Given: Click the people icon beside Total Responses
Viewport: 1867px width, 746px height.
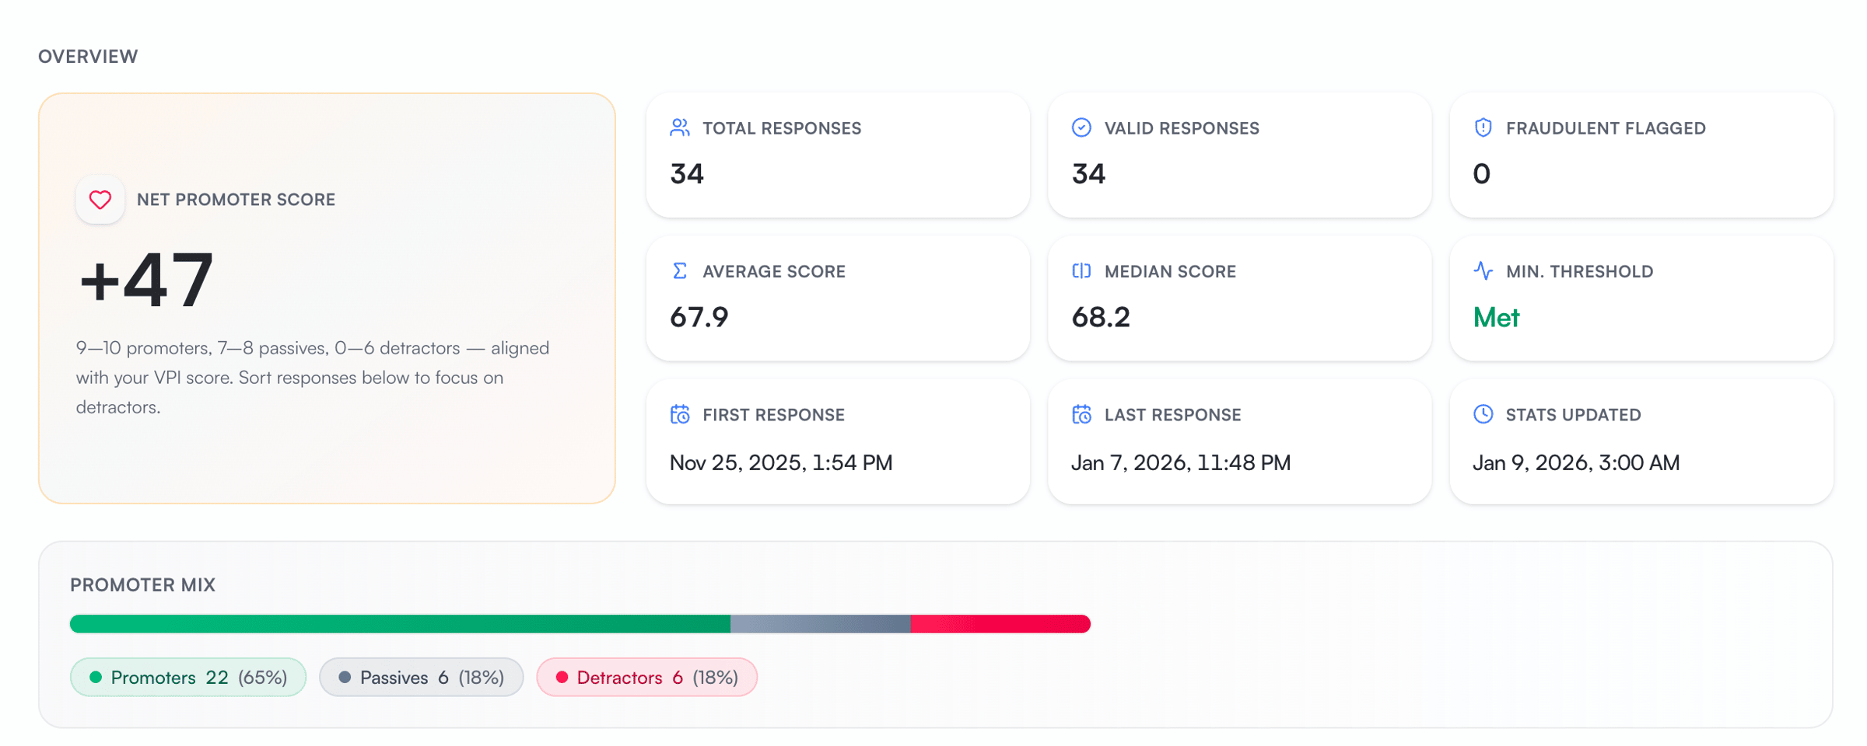Looking at the screenshot, I should coord(680,128).
